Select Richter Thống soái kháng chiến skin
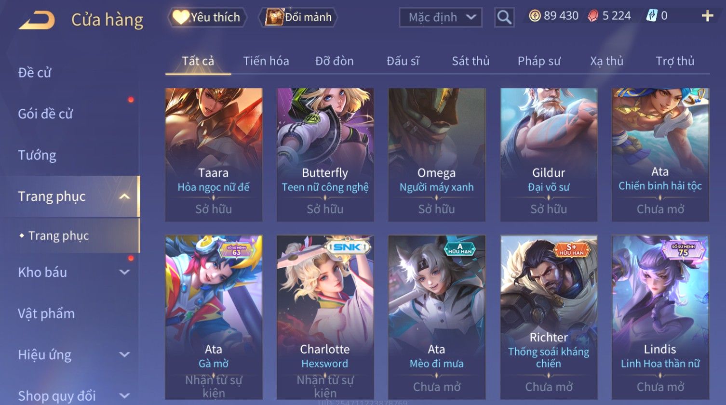This screenshot has width=726, height=405. pos(549,317)
